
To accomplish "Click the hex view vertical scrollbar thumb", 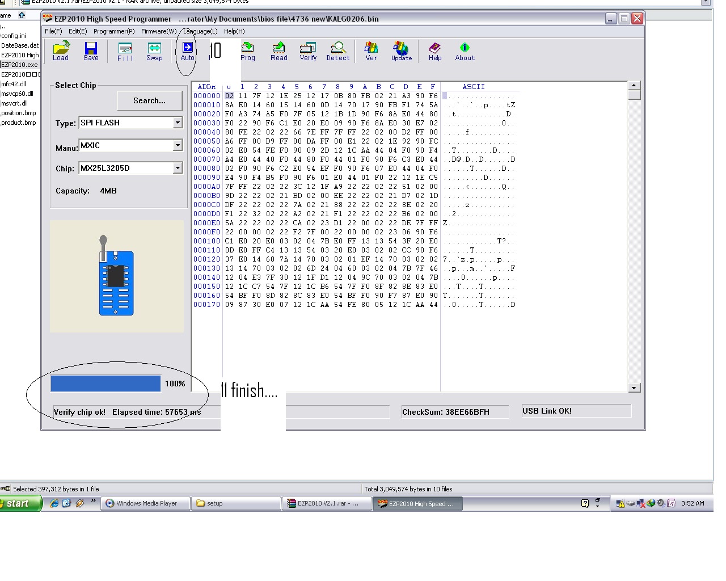I will click(634, 95).
